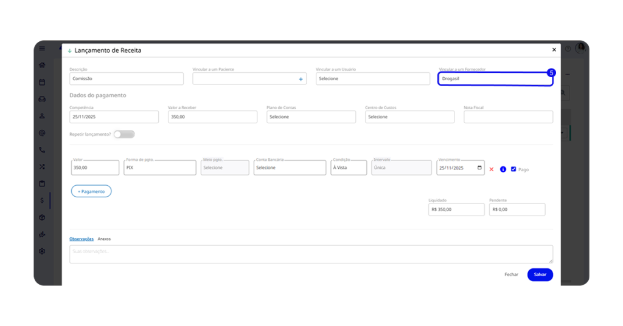Screen dimensions: 623x326
Task: Expand the Centro de Custos dropdown
Action: click(x=409, y=117)
